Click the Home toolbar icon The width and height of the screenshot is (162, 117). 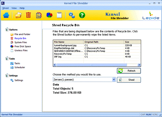point(6,15)
